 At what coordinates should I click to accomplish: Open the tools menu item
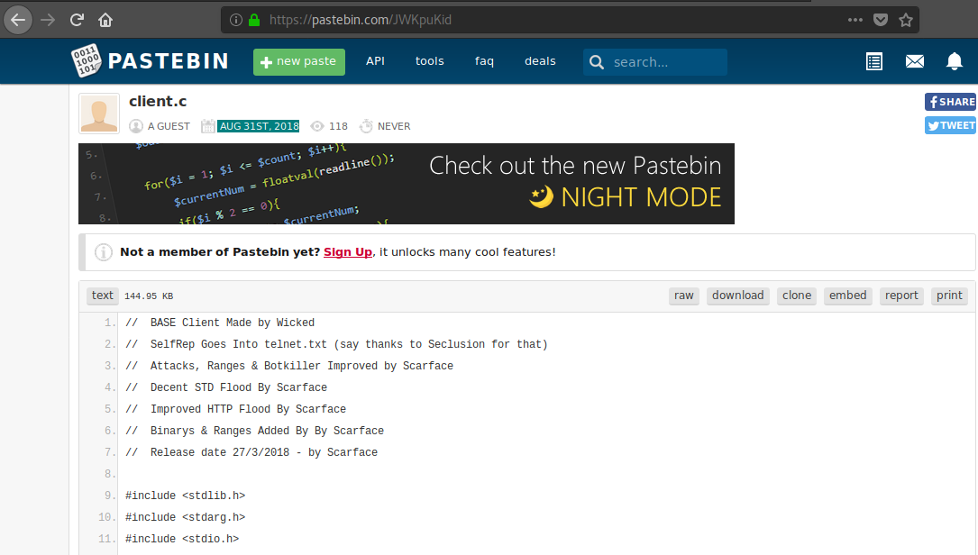(430, 61)
